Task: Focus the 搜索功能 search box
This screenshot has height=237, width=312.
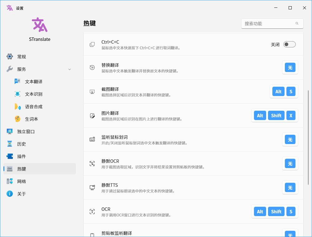Action: coord(272,24)
